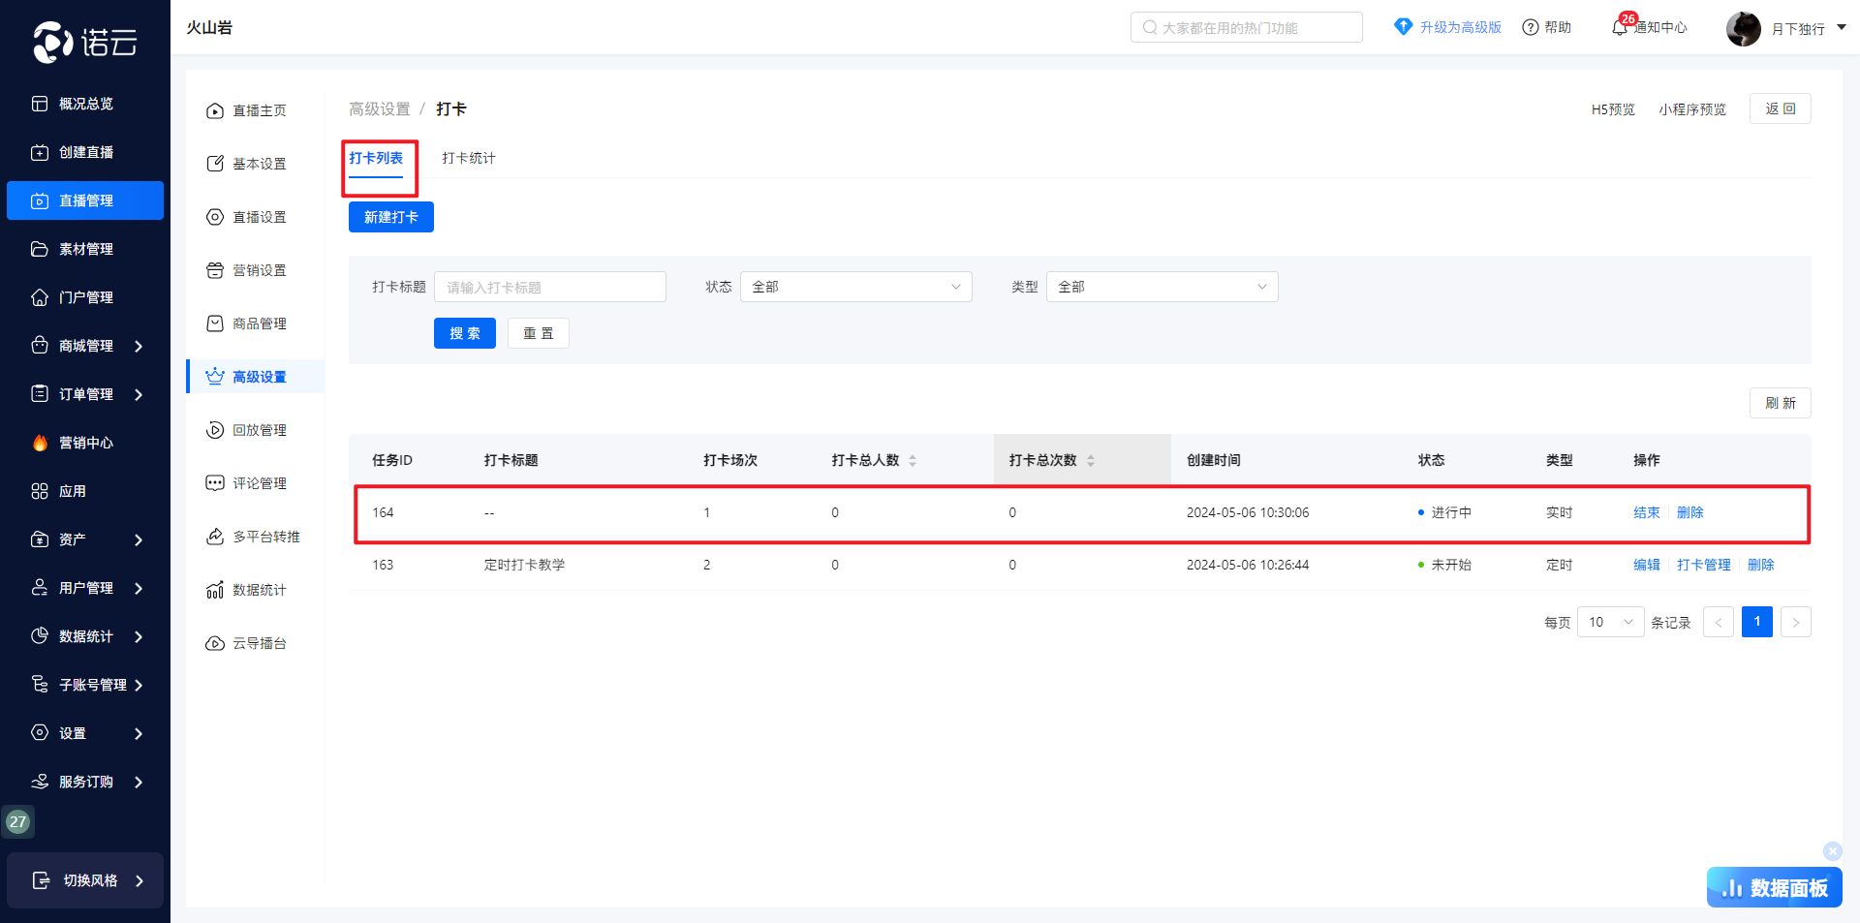The height and width of the screenshot is (923, 1860).
Task: Close the data panel floating widget
Action: pos(1832,851)
